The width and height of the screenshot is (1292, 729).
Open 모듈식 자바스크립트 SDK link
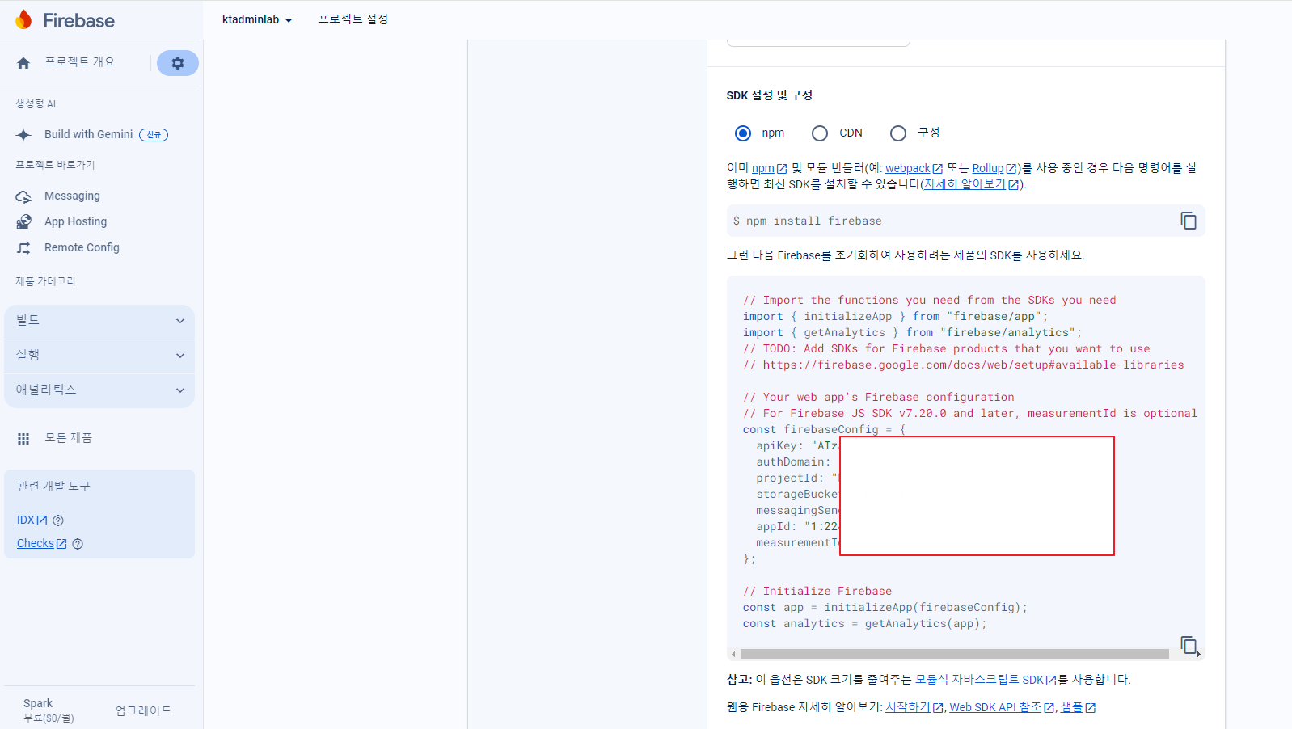click(986, 680)
